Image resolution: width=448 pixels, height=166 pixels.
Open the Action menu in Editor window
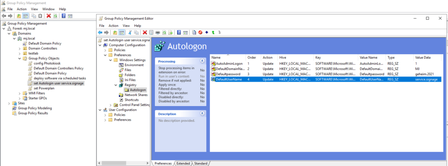click(113, 26)
